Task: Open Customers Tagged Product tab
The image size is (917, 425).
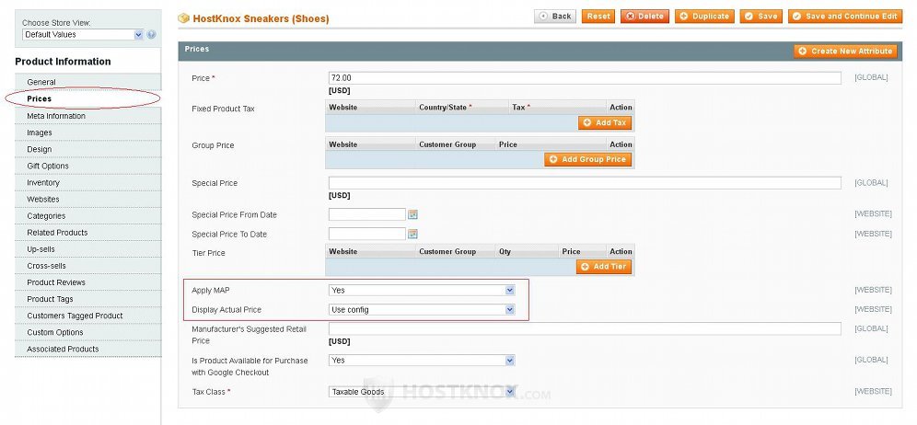Action: (87, 316)
